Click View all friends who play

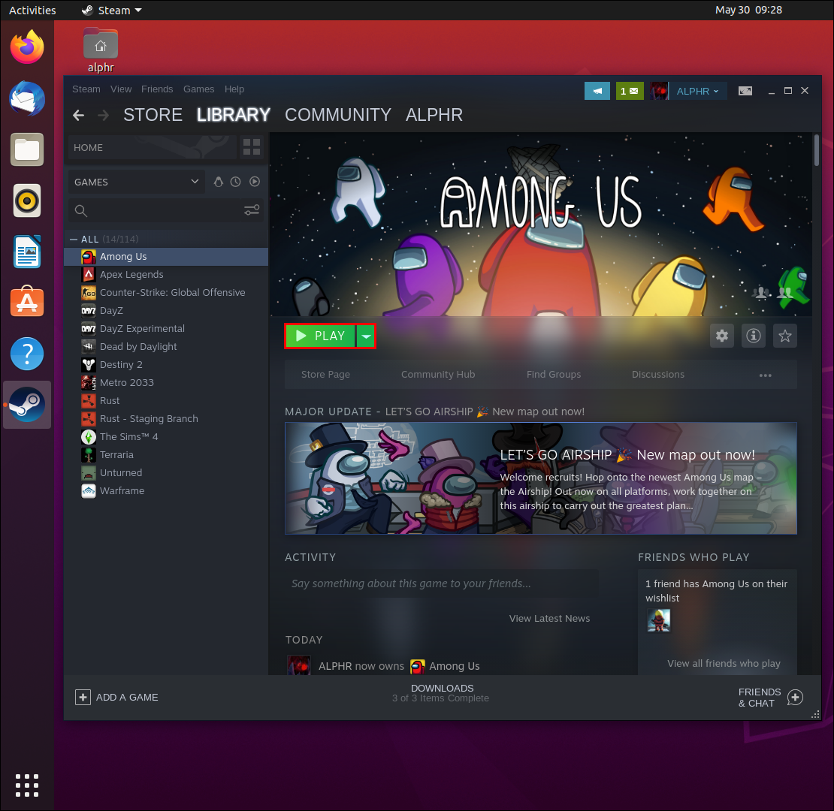724,663
